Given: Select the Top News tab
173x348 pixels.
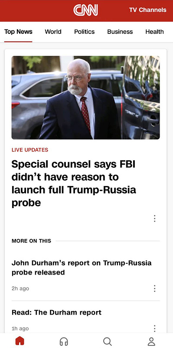Looking at the screenshot, I should click(x=18, y=32).
